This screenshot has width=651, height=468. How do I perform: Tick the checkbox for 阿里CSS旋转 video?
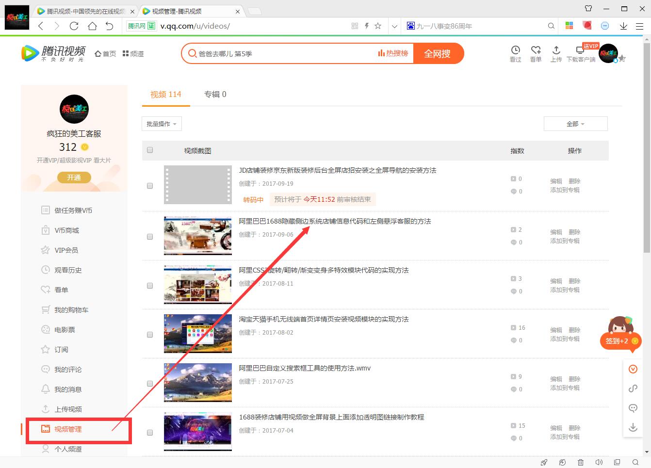150,286
